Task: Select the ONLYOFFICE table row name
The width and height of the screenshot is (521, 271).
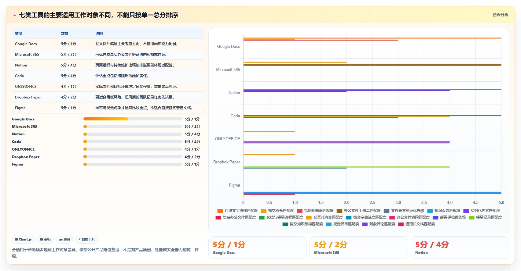Action: pos(26,87)
